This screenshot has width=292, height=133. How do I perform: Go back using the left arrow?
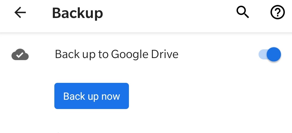[20, 13]
